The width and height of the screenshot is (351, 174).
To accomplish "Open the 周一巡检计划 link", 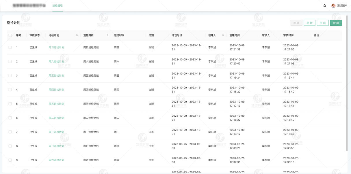I will 56,132.
